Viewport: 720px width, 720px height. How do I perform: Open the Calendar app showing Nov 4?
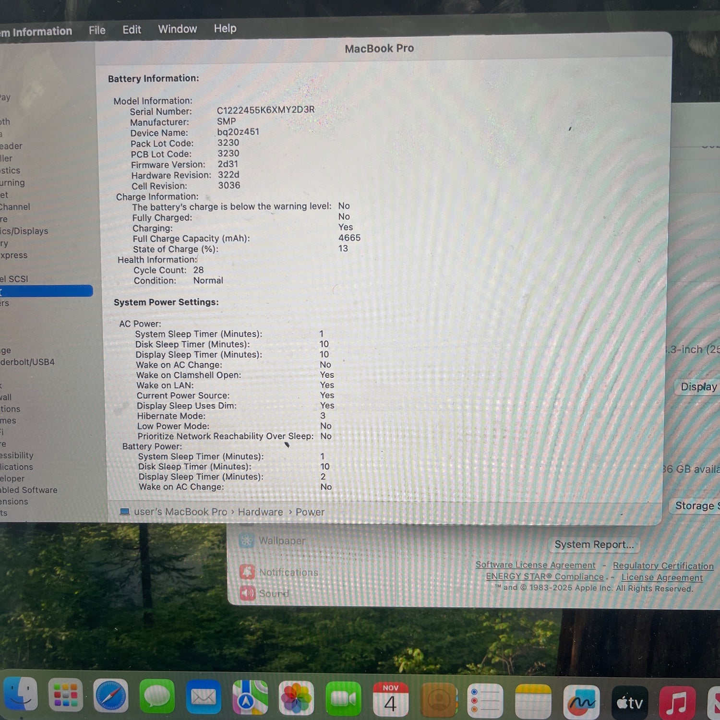click(x=390, y=699)
